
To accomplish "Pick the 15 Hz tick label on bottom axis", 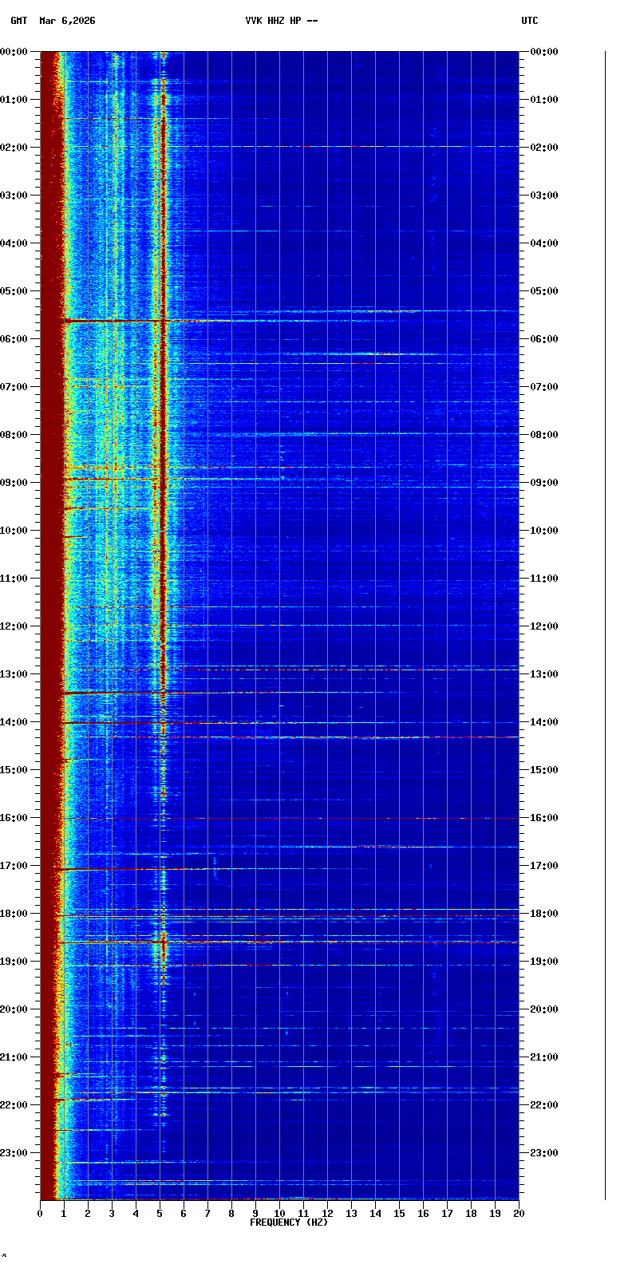I will 399,1214.
